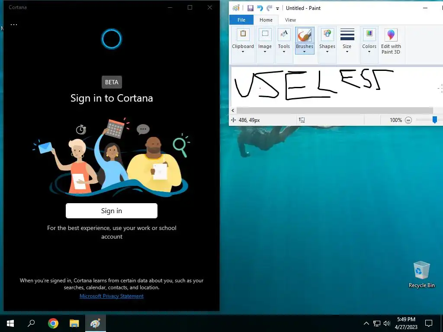
Task: Click the Paint taskbar icon
Action: (95, 323)
